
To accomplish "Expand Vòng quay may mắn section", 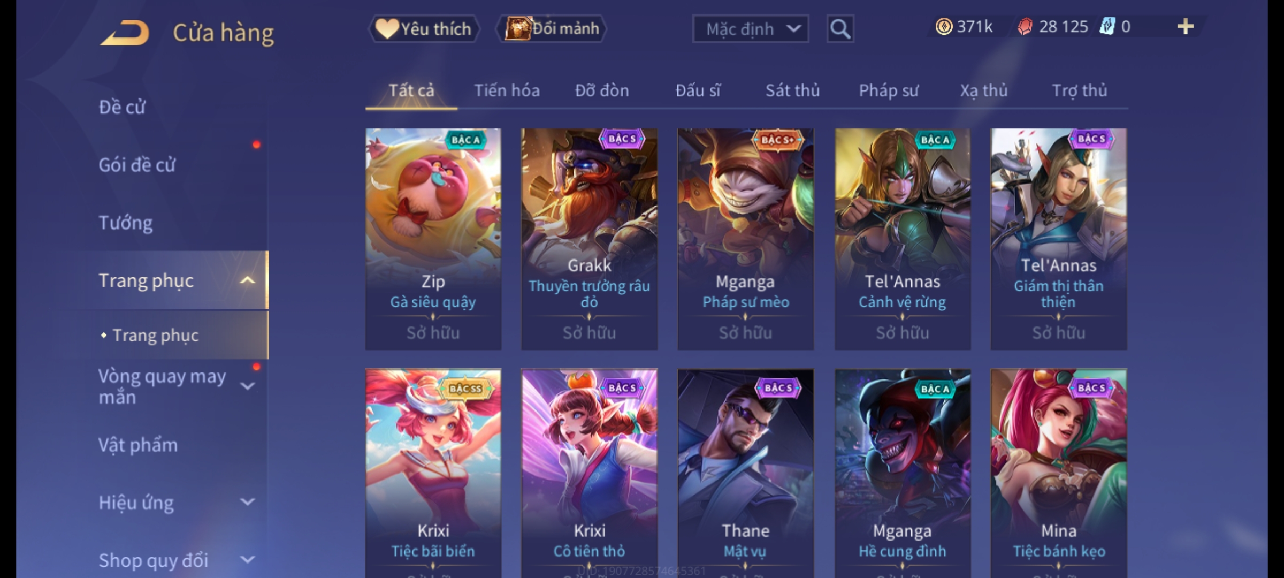I will coord(247,386).
